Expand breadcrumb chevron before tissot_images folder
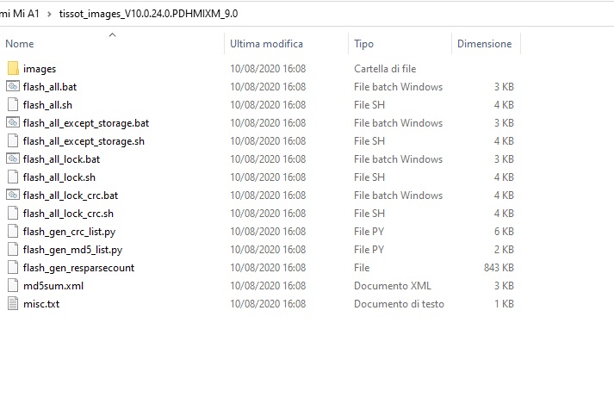 click(49, 14)
